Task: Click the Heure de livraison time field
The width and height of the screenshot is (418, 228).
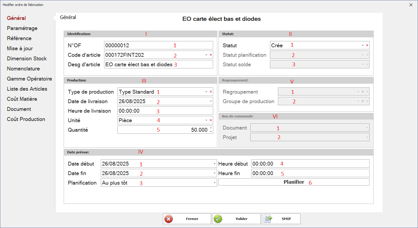Action: tap(165, 111)
